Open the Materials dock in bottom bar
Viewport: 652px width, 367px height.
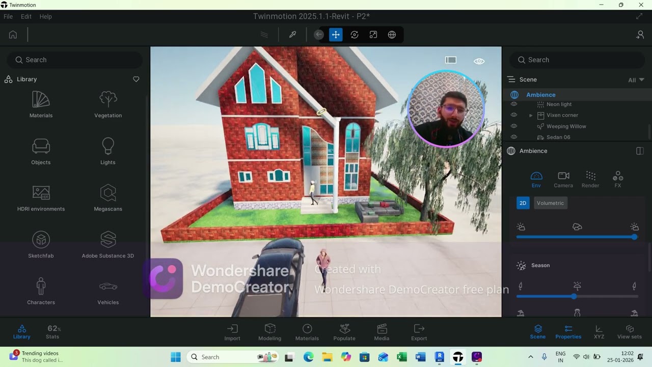[x=307, y=332]
